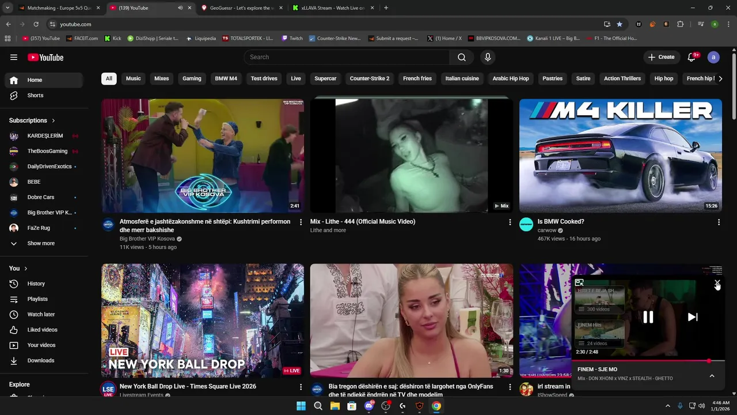Viewport: 737px width, 415px height.
Task: Switch to the GeoGuessr tab
Action: tap(242, 8)
